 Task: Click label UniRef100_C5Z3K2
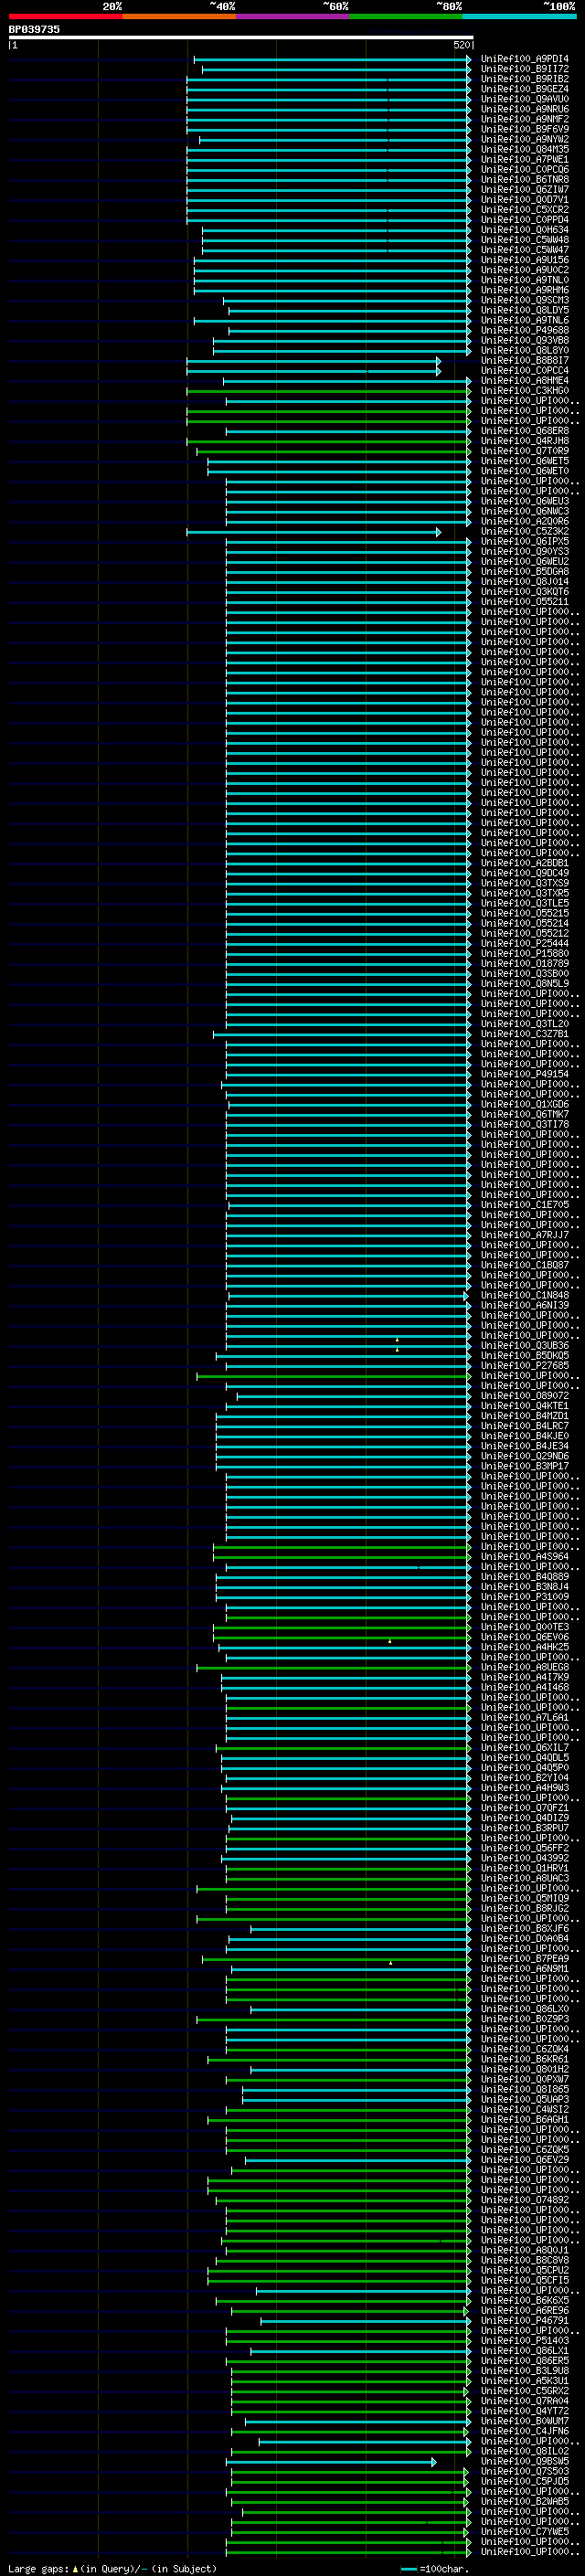[524, 532]
